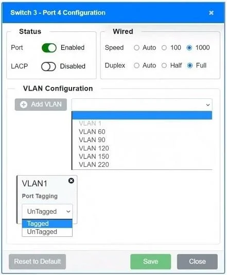
Task: Choose 1000 speed option
Action: click(x=189, y=48)
